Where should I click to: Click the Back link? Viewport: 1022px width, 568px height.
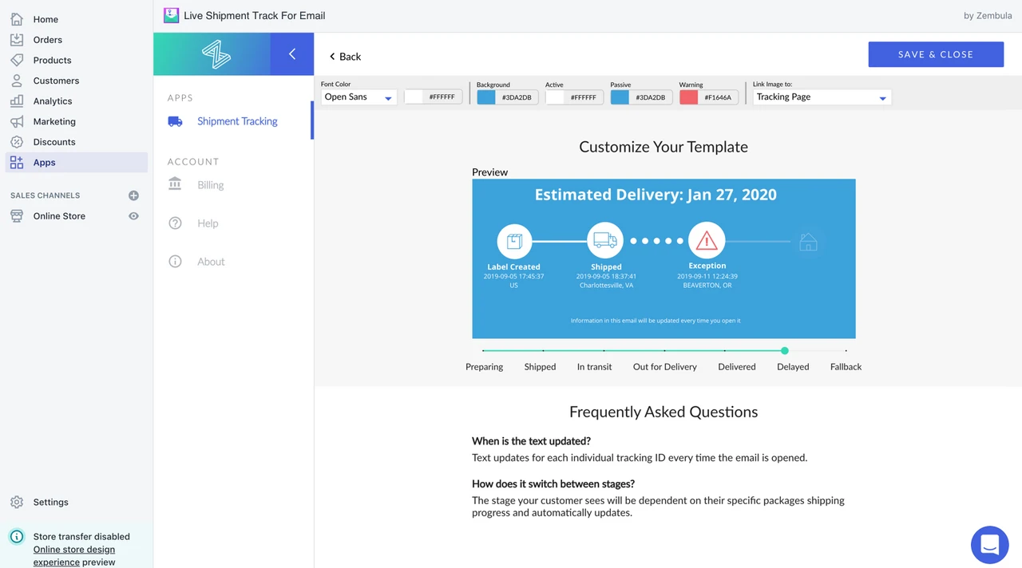tap(345, 57)
